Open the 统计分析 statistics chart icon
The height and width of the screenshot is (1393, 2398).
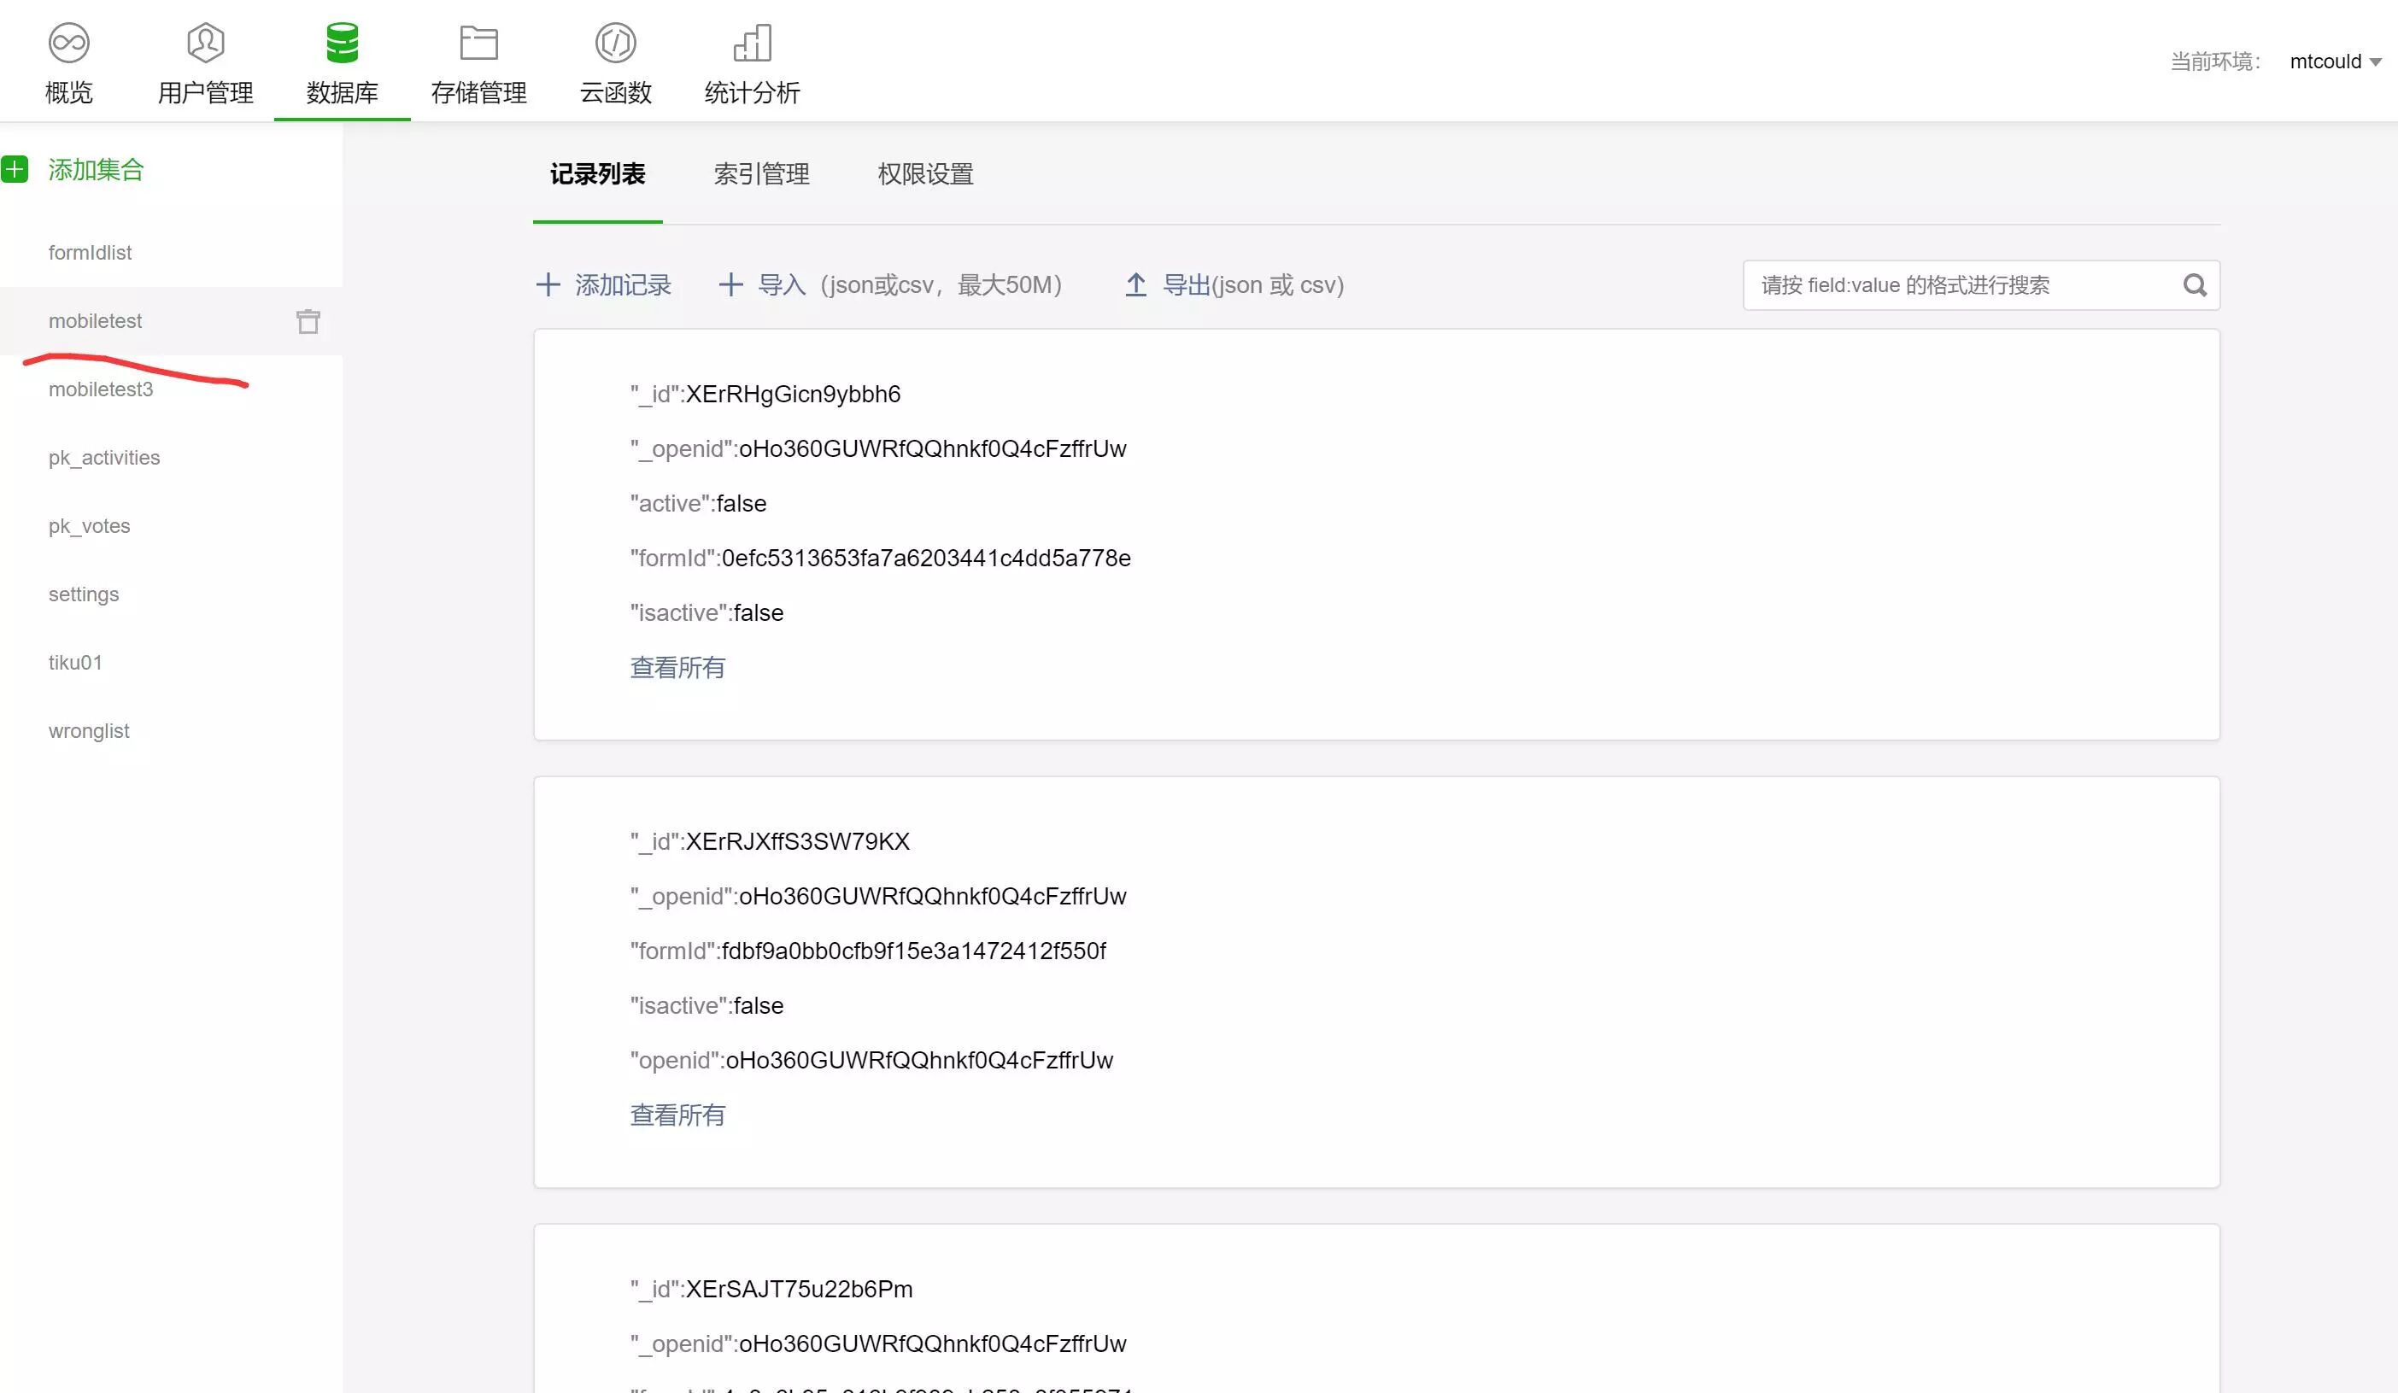[752, 43]
